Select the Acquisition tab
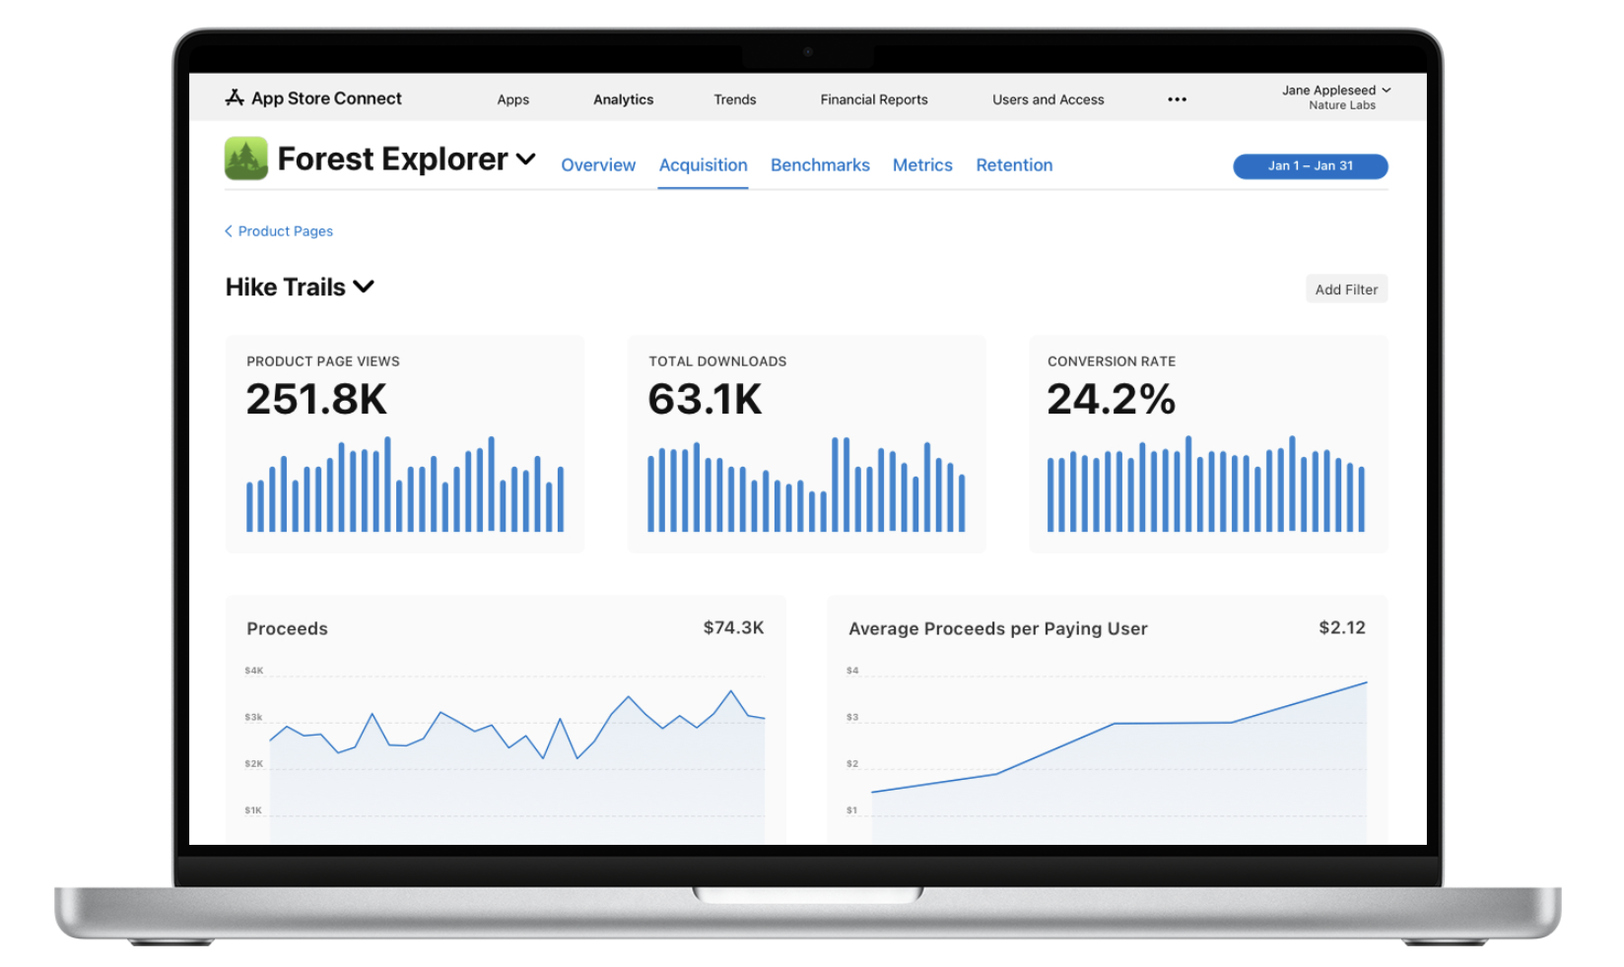The image size is (1624, 967). coord(703,165)
